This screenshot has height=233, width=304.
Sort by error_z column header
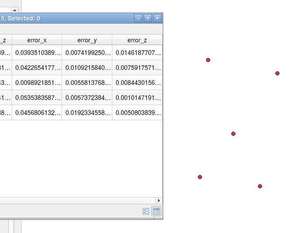point(137,40)
